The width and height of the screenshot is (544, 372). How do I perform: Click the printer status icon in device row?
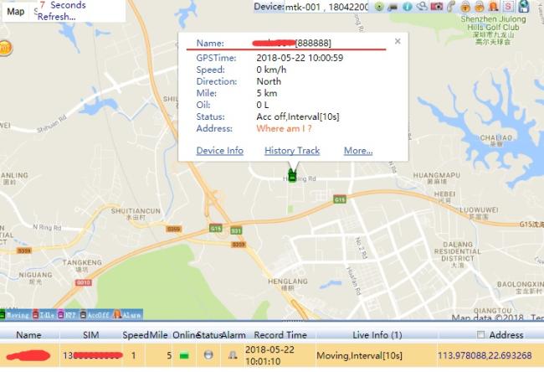pos(208,354)
